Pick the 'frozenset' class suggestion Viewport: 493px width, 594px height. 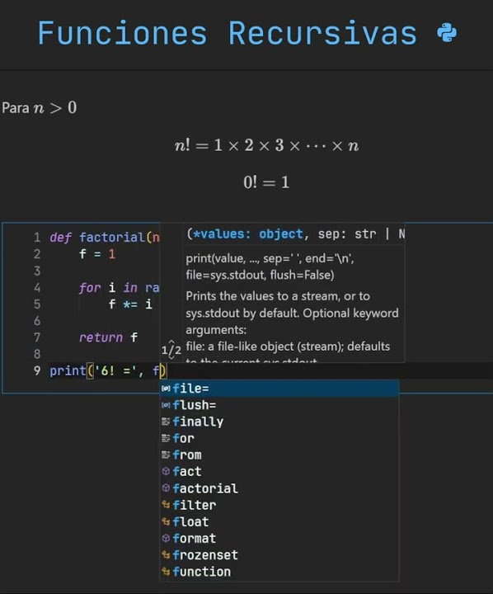279,555
